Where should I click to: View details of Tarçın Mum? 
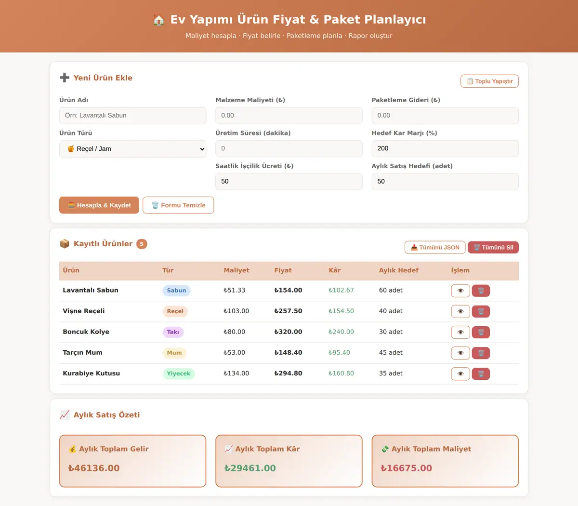460,353
